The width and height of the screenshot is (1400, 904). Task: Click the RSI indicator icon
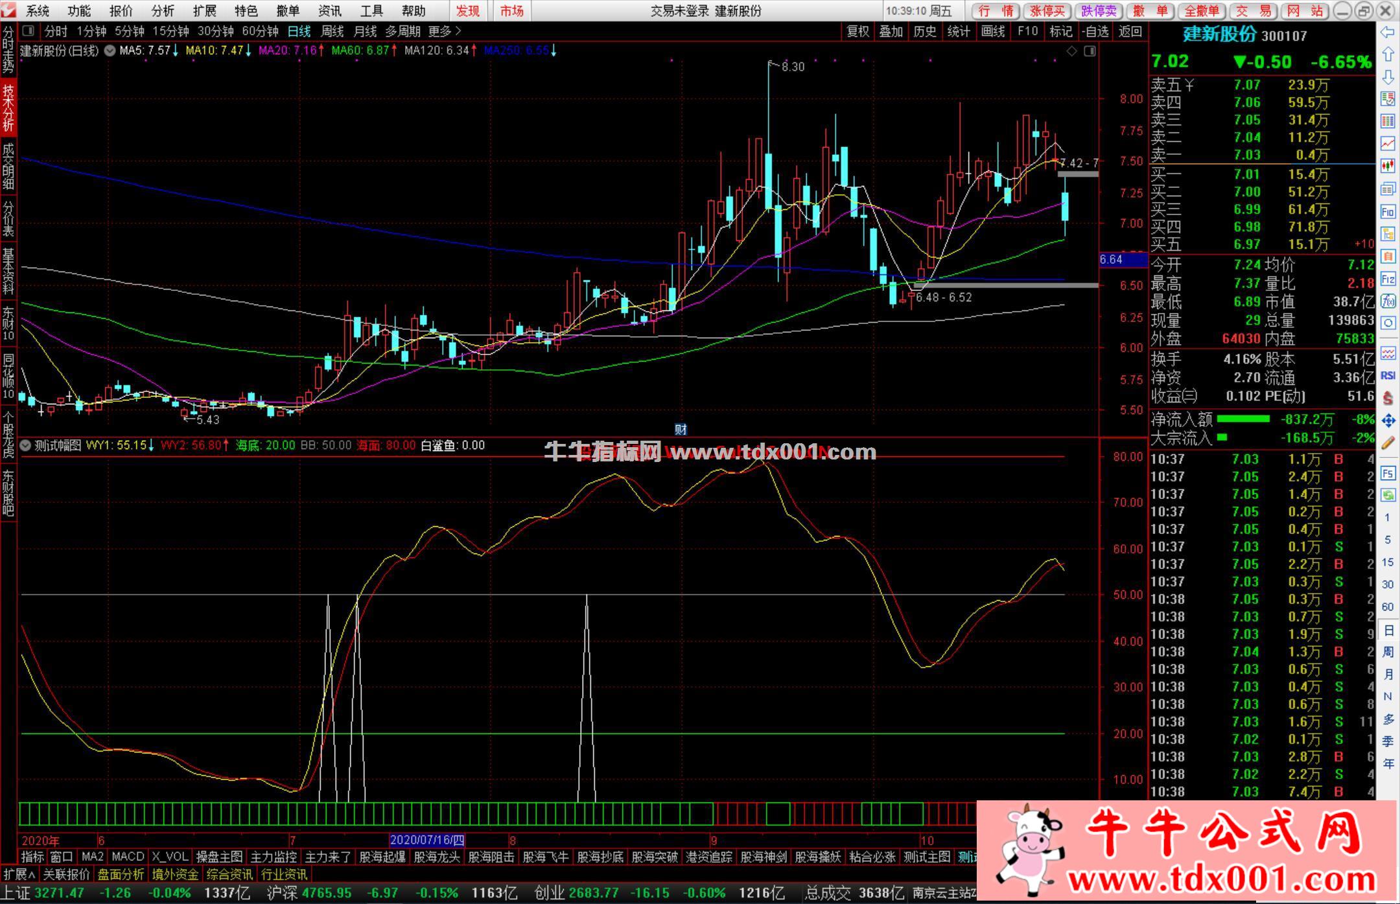1388,376
